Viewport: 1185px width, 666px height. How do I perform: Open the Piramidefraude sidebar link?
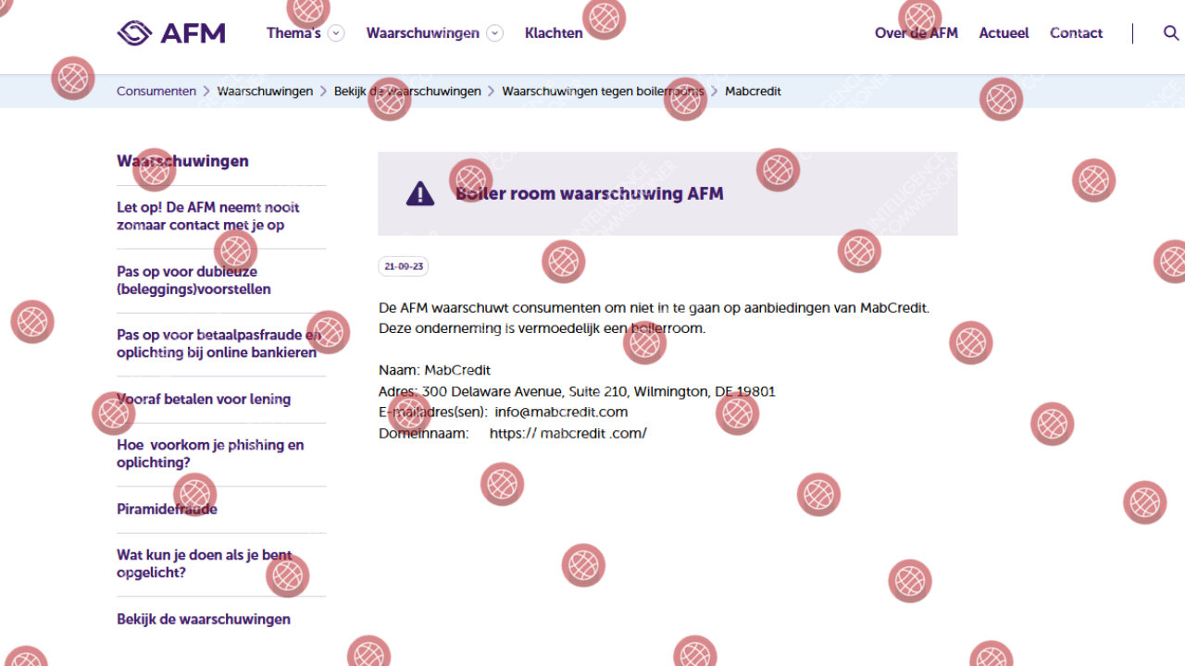pos(167,510)
